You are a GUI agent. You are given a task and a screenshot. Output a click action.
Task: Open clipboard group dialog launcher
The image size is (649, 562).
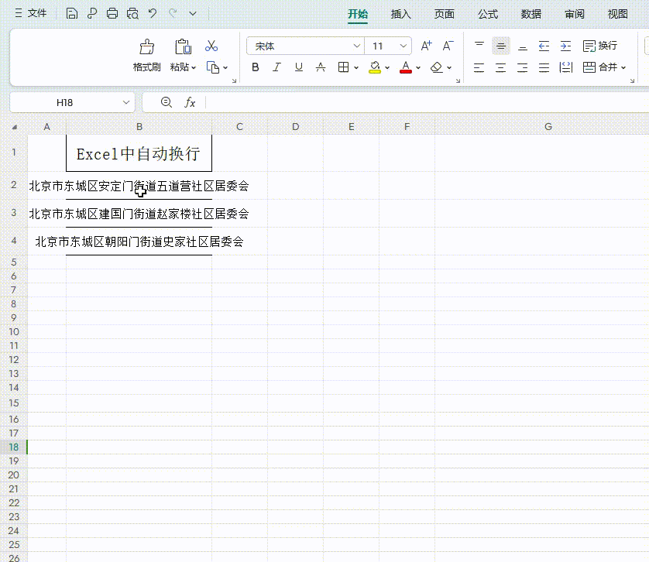(x=234, y=81)
